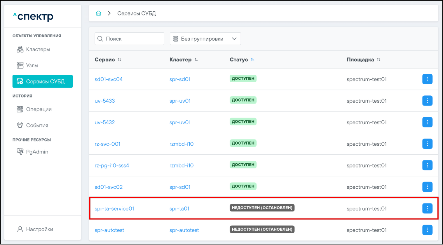Viewport: 443px width, 245px height.
Task: Open Операции history page
Action: tap(39, 109)
